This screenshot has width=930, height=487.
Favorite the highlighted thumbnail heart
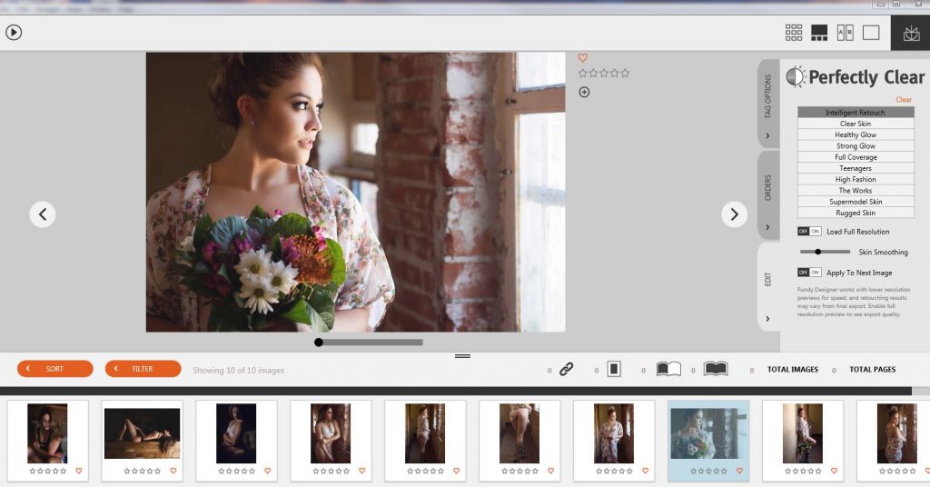tap(739, 471)
